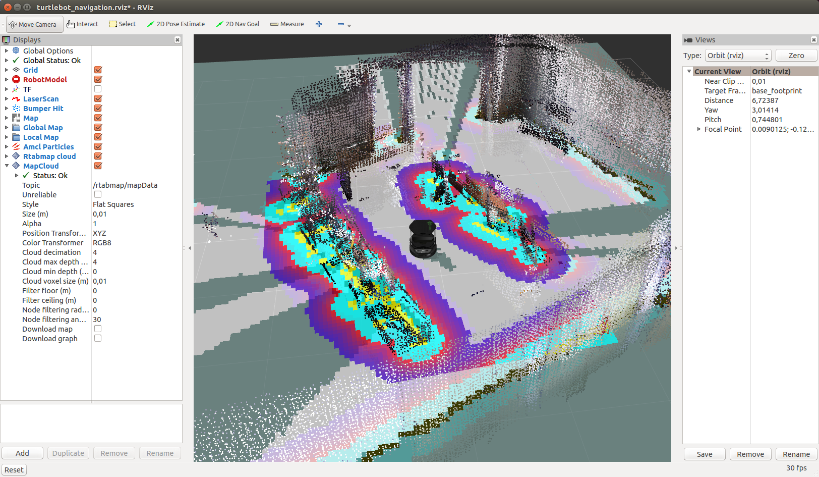
Task: Choose the Select tool
Action: click(122, 24)
